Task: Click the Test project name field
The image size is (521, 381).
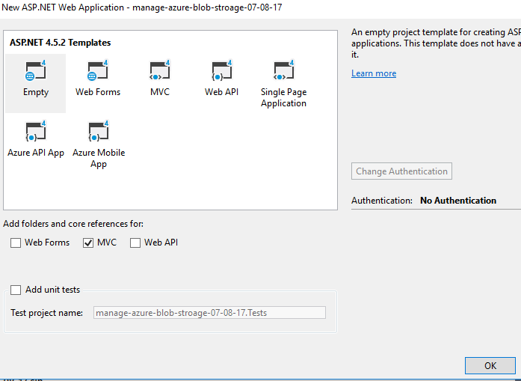Action: [209, 313]
